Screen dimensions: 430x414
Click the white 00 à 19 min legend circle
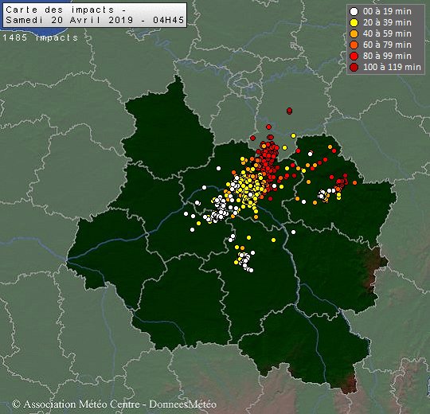pos(354,11)
